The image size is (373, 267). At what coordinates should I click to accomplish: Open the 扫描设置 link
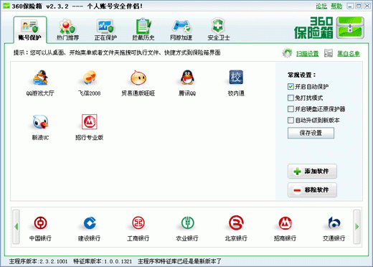coord(308,54)
